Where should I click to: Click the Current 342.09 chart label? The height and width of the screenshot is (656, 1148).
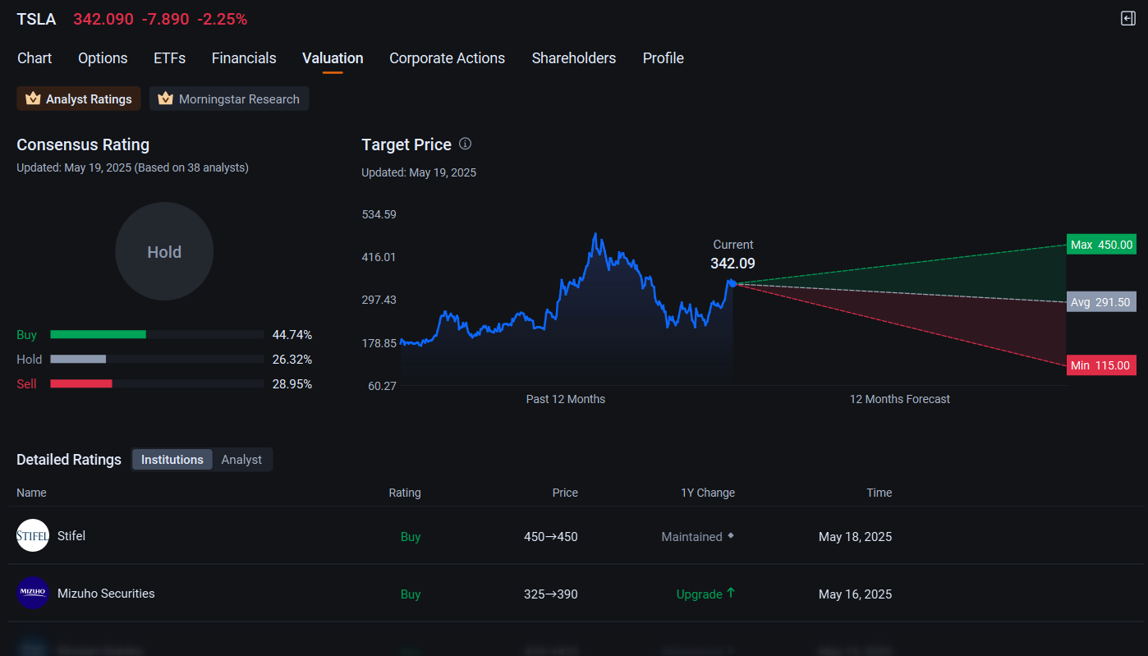[732, 255]
